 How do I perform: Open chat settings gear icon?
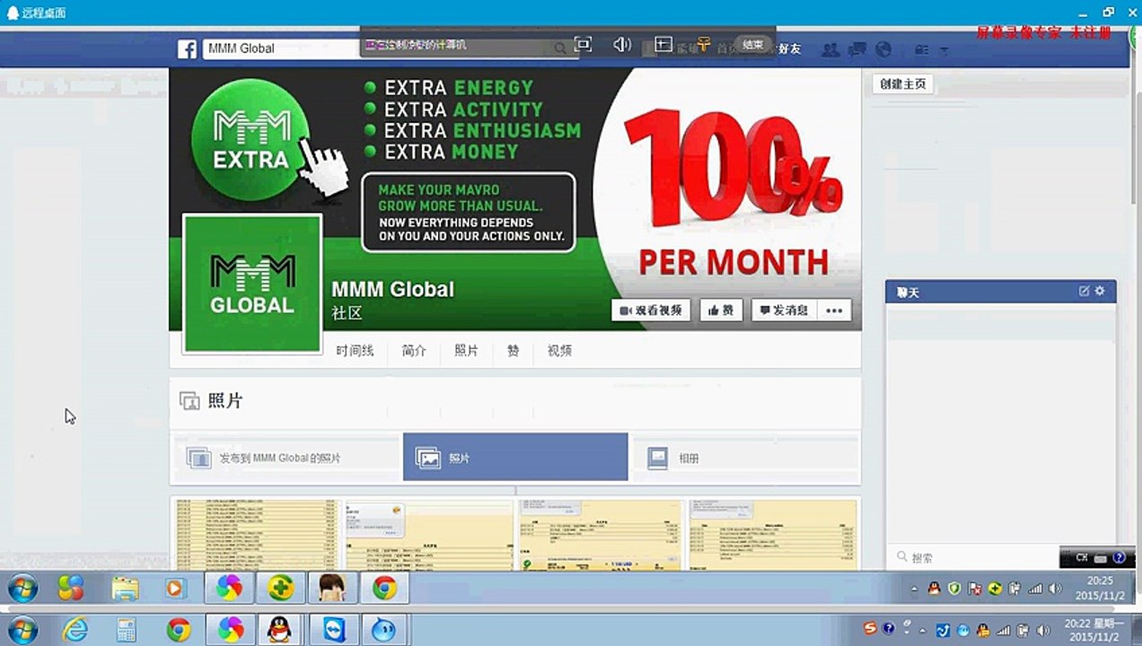1100,292
